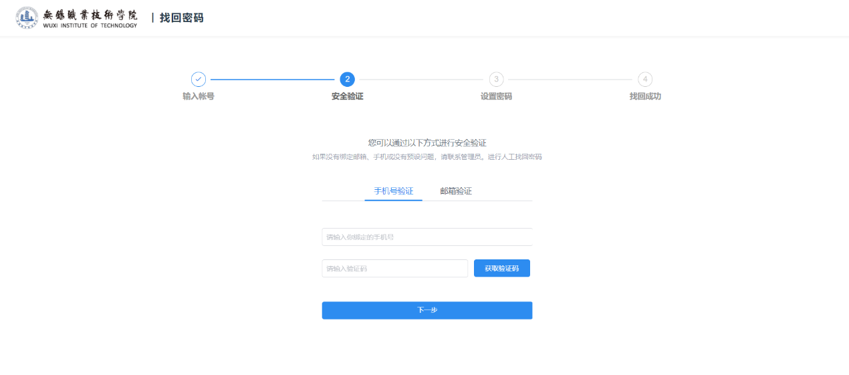This screenshot has width=849, height=375.
Task: Click the step 3 circle indicator
Action: [496, 79]
